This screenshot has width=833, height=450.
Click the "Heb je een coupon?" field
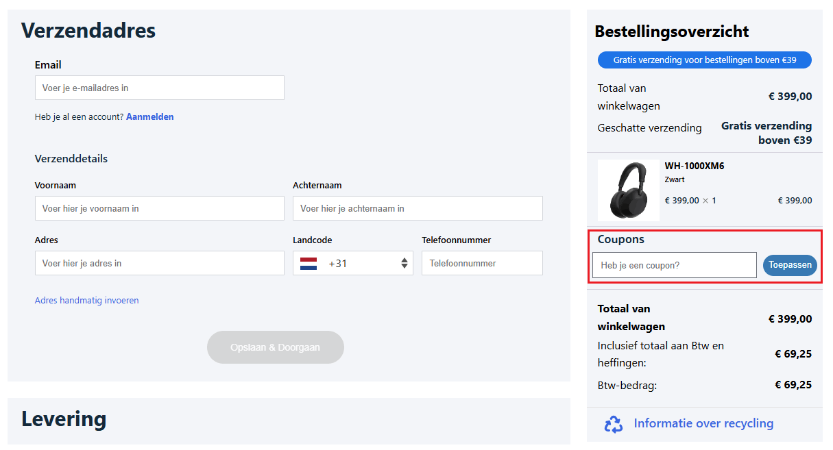(674, 265)
